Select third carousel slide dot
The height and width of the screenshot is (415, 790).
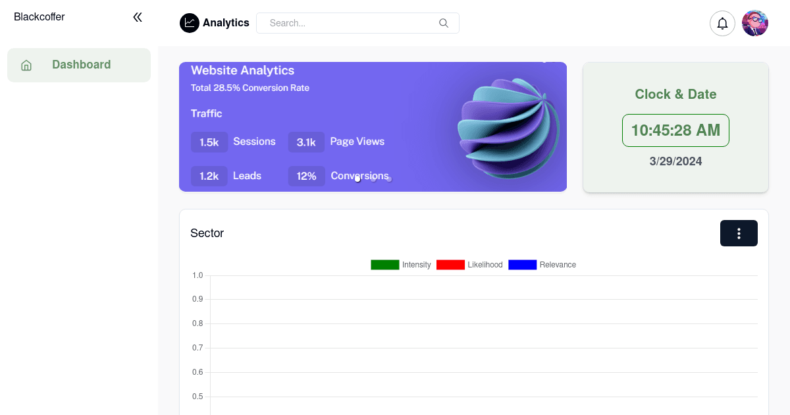(x=389, y=179)
